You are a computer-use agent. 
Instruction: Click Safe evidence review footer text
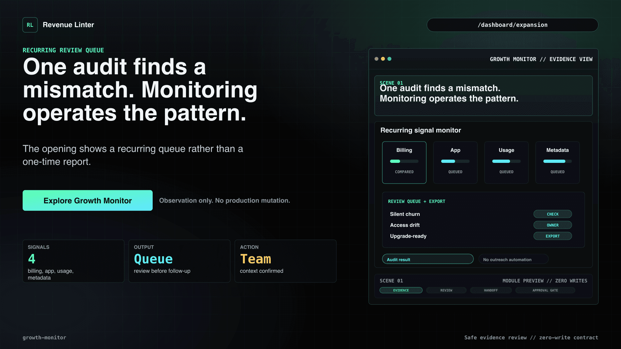531,337
